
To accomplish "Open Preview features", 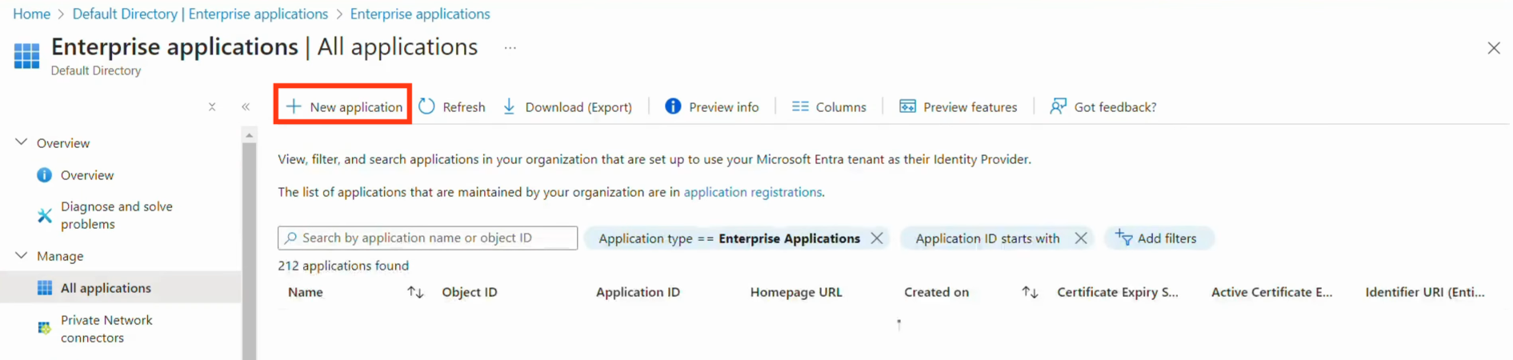I will coord(959,106).
